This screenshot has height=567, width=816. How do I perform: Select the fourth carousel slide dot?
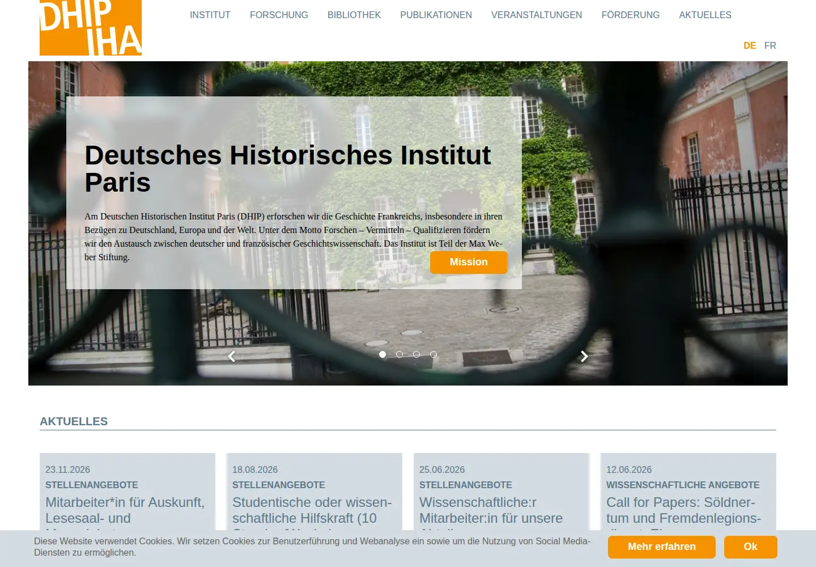433,354
